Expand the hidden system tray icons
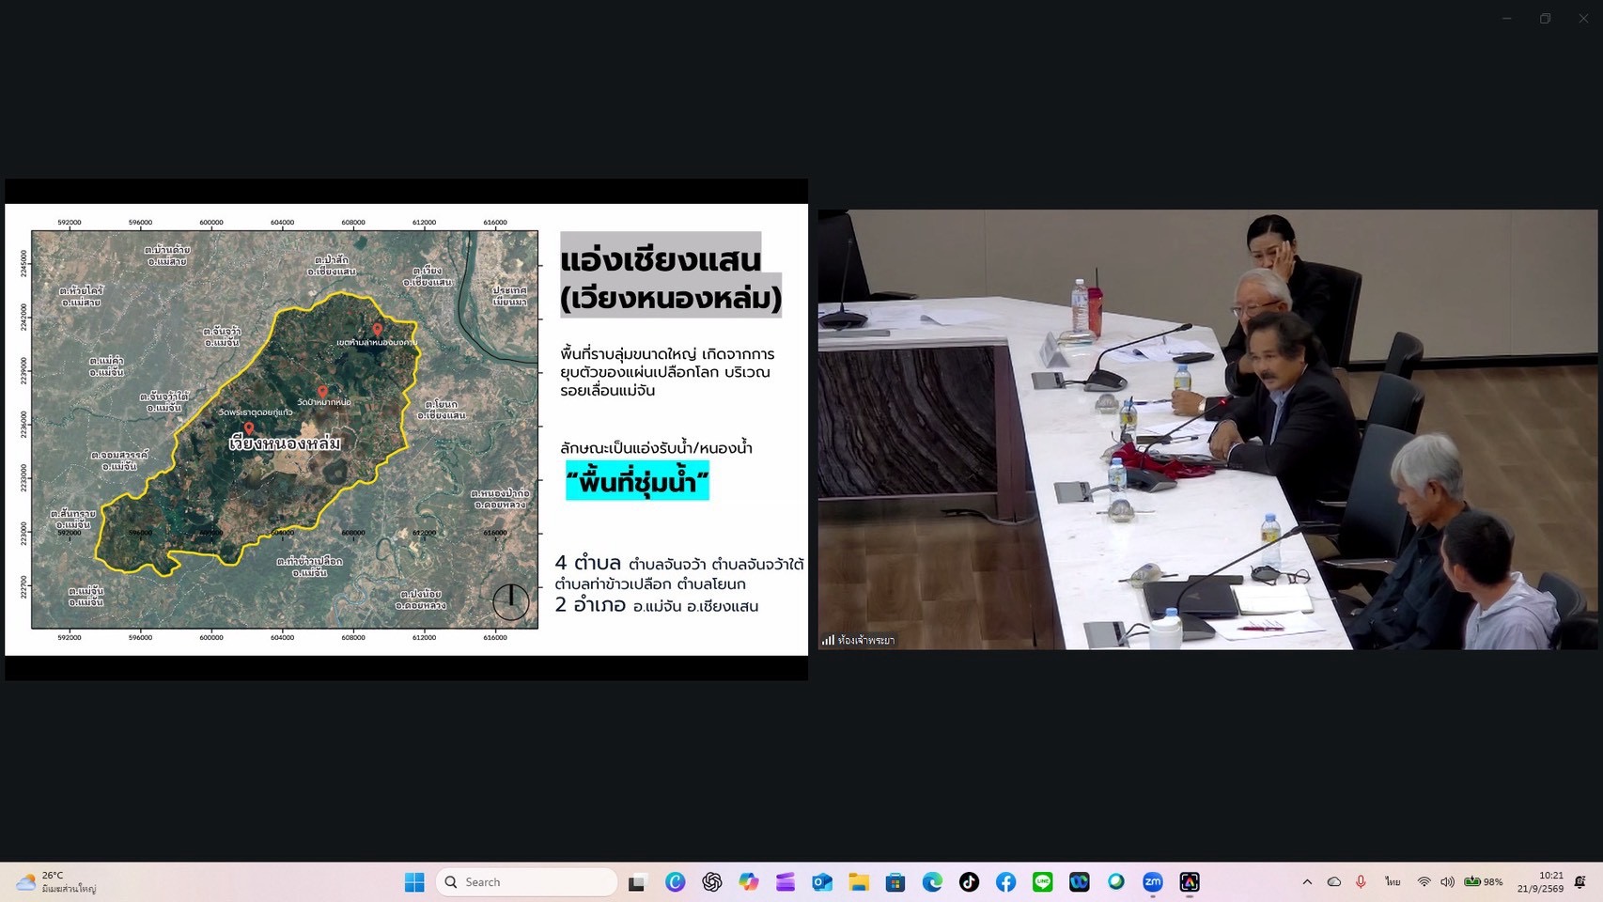 pyautogui.click(x=1307, y=882)
